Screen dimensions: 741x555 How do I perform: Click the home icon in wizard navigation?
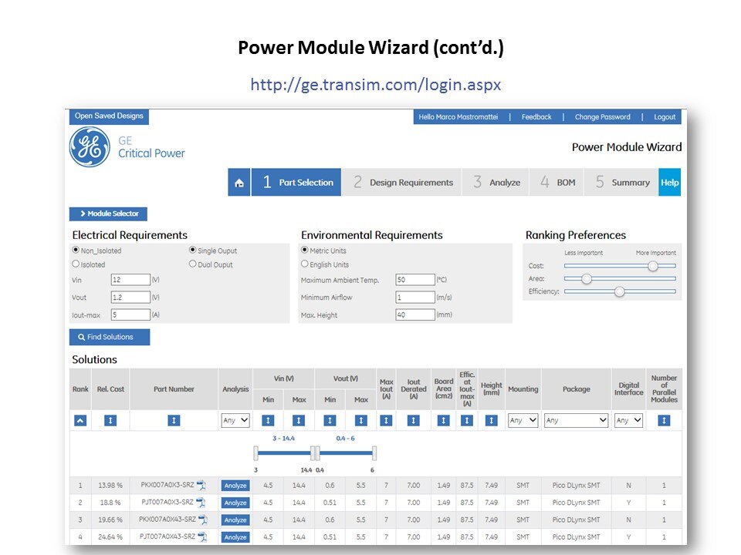pyautogui.click(x=239, y=183)
